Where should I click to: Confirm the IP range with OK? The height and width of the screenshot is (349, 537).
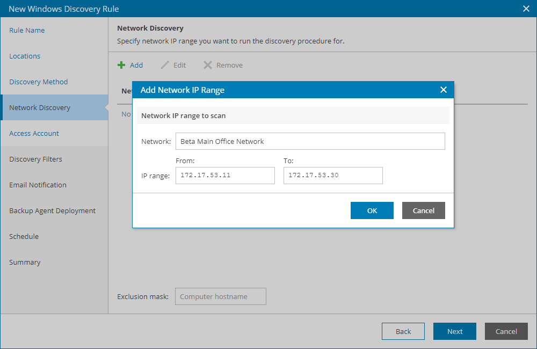(x=372, y=210)
